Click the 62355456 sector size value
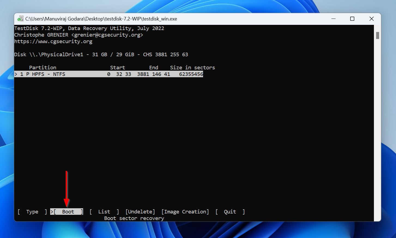The width and height of the screenshot is (396, 238). (x=191, y=74)
